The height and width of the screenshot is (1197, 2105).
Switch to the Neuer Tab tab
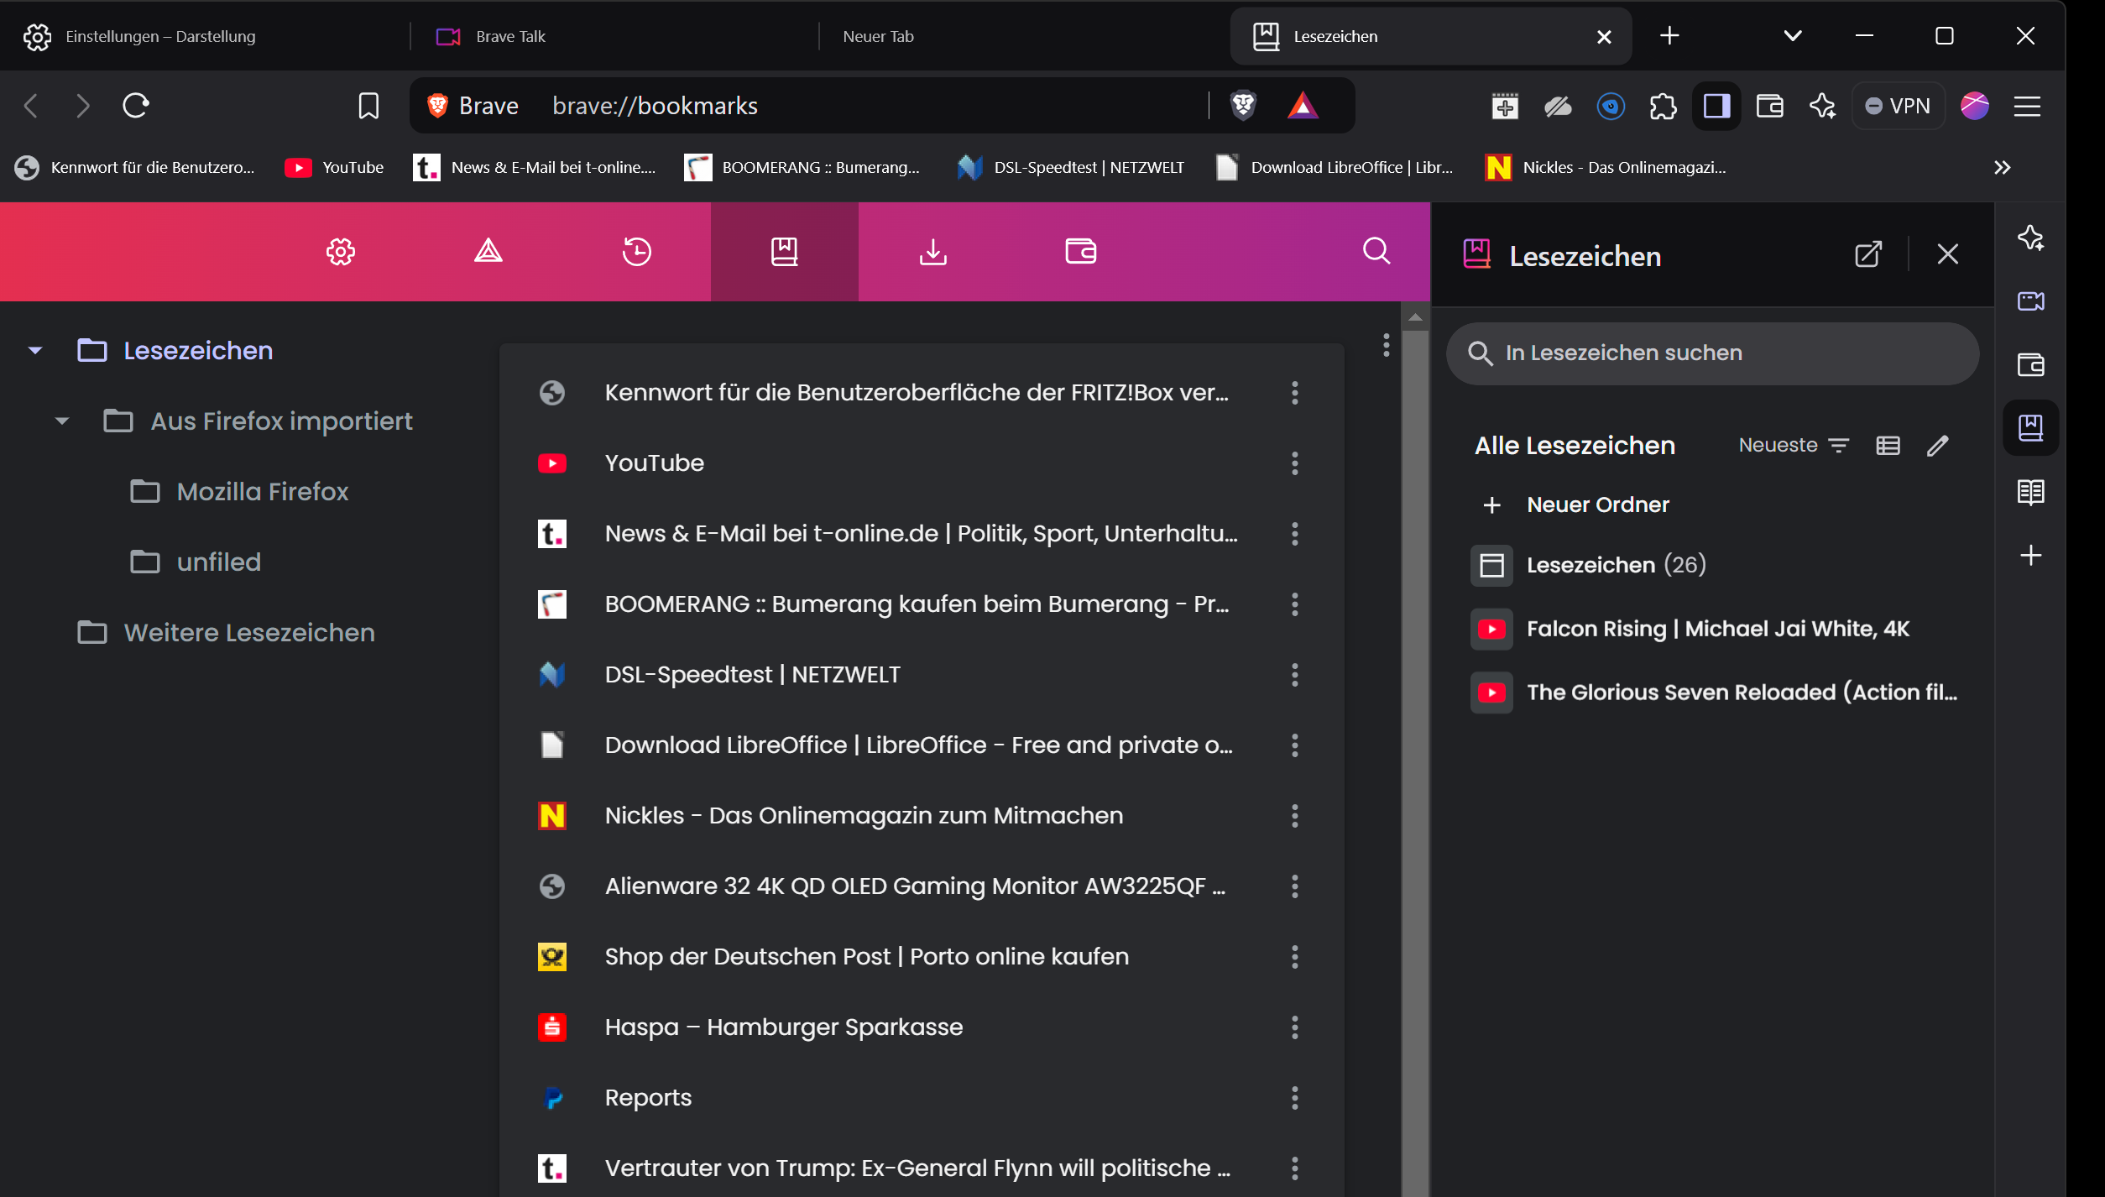coord(1024,37)
